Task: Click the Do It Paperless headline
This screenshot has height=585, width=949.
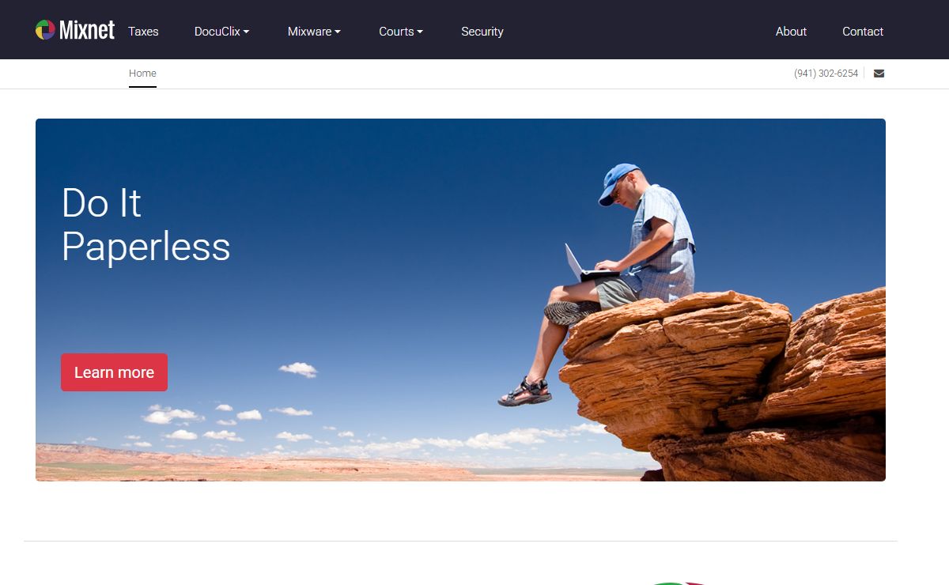Action: pyautogui.click(x=146, y=225)
